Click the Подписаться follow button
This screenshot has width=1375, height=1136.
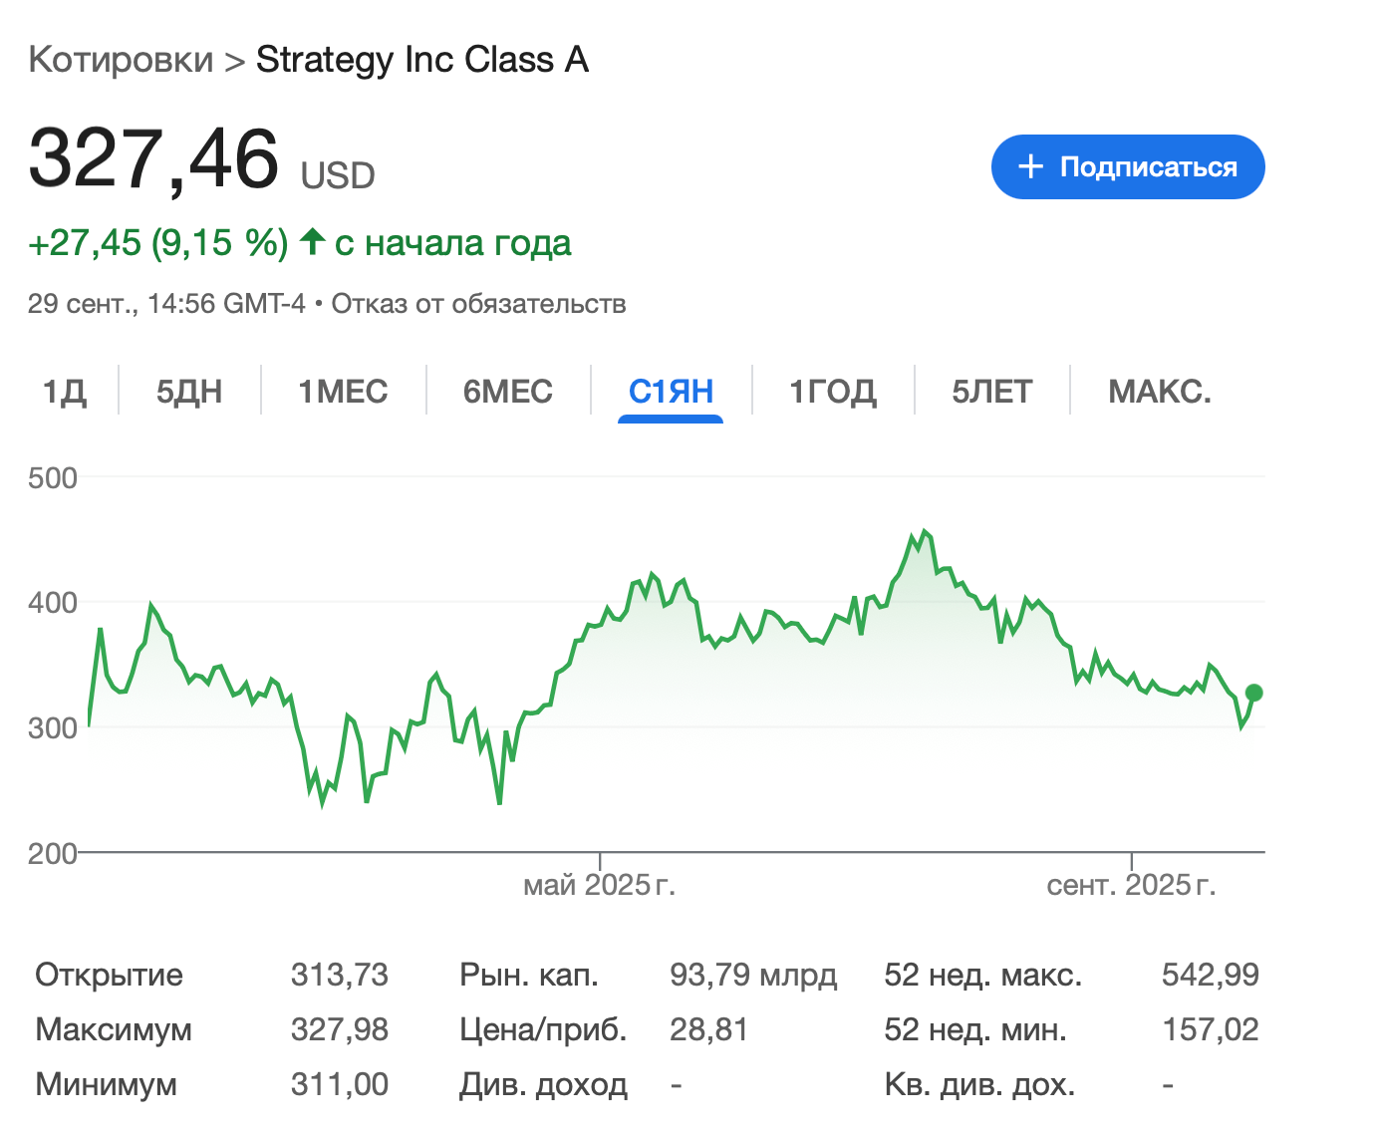coord(1127,166)
